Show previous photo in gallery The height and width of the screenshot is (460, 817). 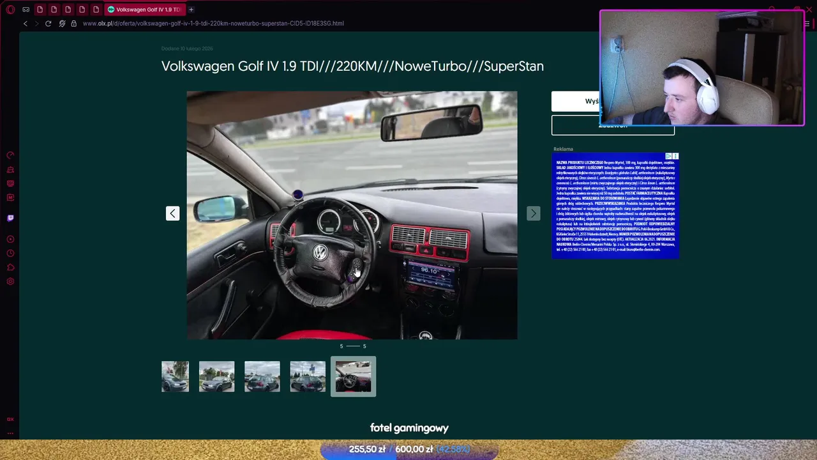[173, 213]
